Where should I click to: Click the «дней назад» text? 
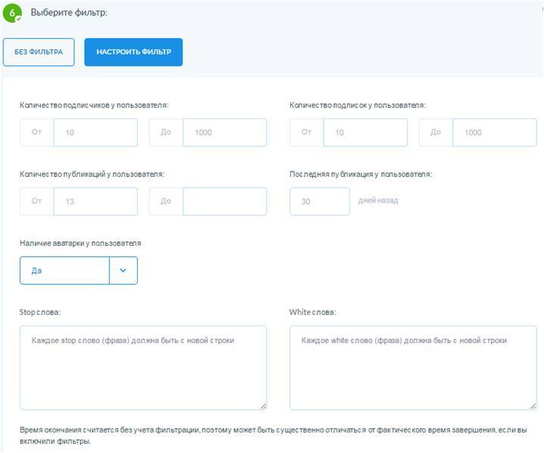click(378, 201)
